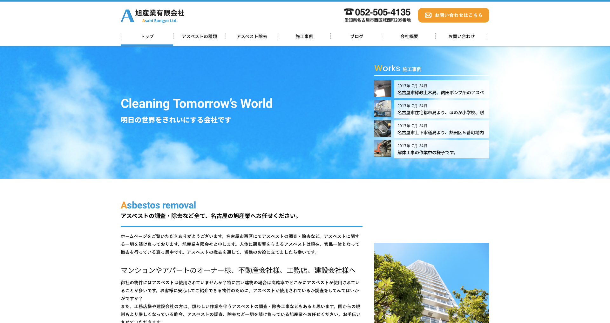The image size is (610, 323).
Task: Select アスベスト除去 in the navigation bar
Action: point(252,36)
